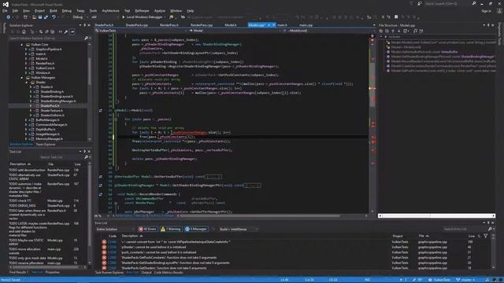Click the Quick Launch search icon
Screen dimensions: 504x283
point(474,3)
